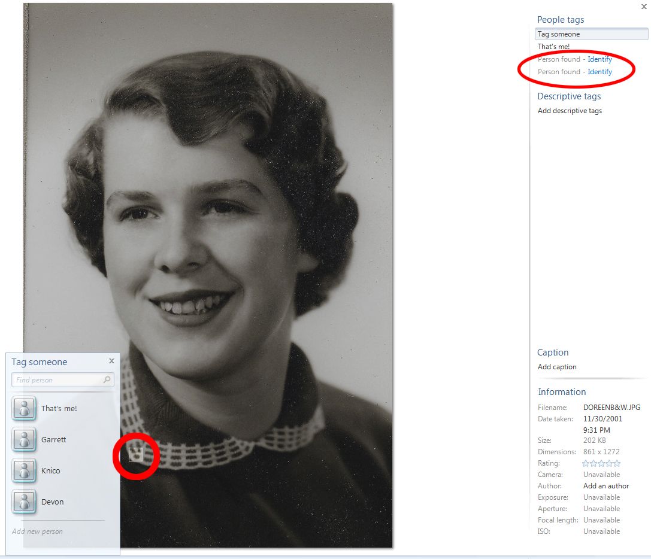Add descriptive tags to the photo
651x559 pixels.
coord(570,110)
